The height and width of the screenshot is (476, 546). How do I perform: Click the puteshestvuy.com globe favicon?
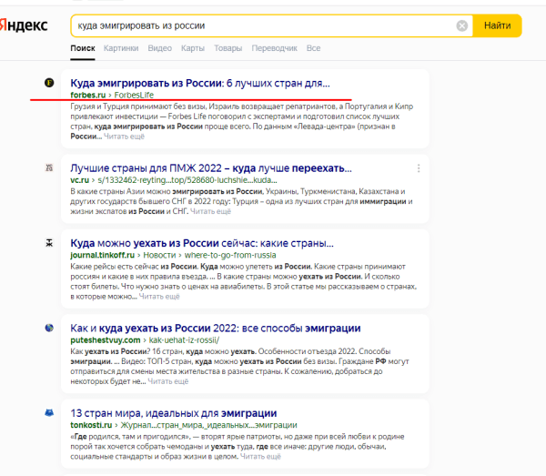click(49, 328)
